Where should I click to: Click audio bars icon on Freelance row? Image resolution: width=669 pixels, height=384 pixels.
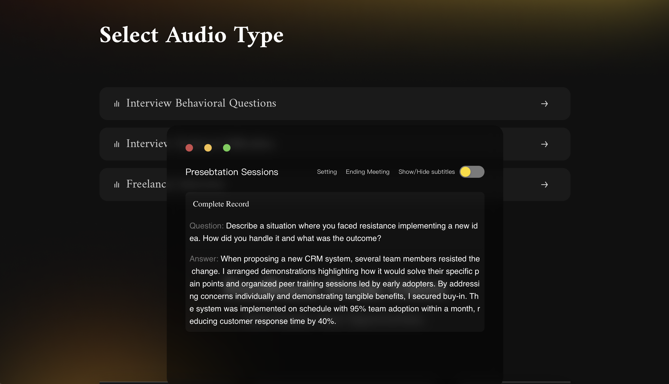coord(117,184)
